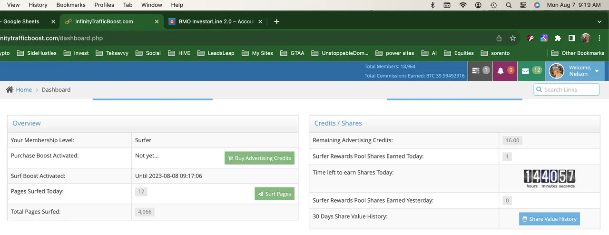Open the Social bookmark folder
Image resolution: width=609 pixels, height=235 pixels.
coord(147,53)
